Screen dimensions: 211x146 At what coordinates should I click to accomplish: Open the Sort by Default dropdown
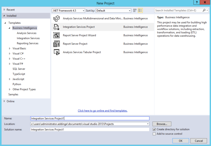click(113, 10)
